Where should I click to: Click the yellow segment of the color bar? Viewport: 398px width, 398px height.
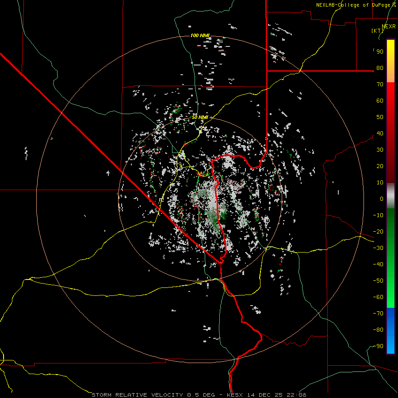pyautogui.click(x=390, y=61)
